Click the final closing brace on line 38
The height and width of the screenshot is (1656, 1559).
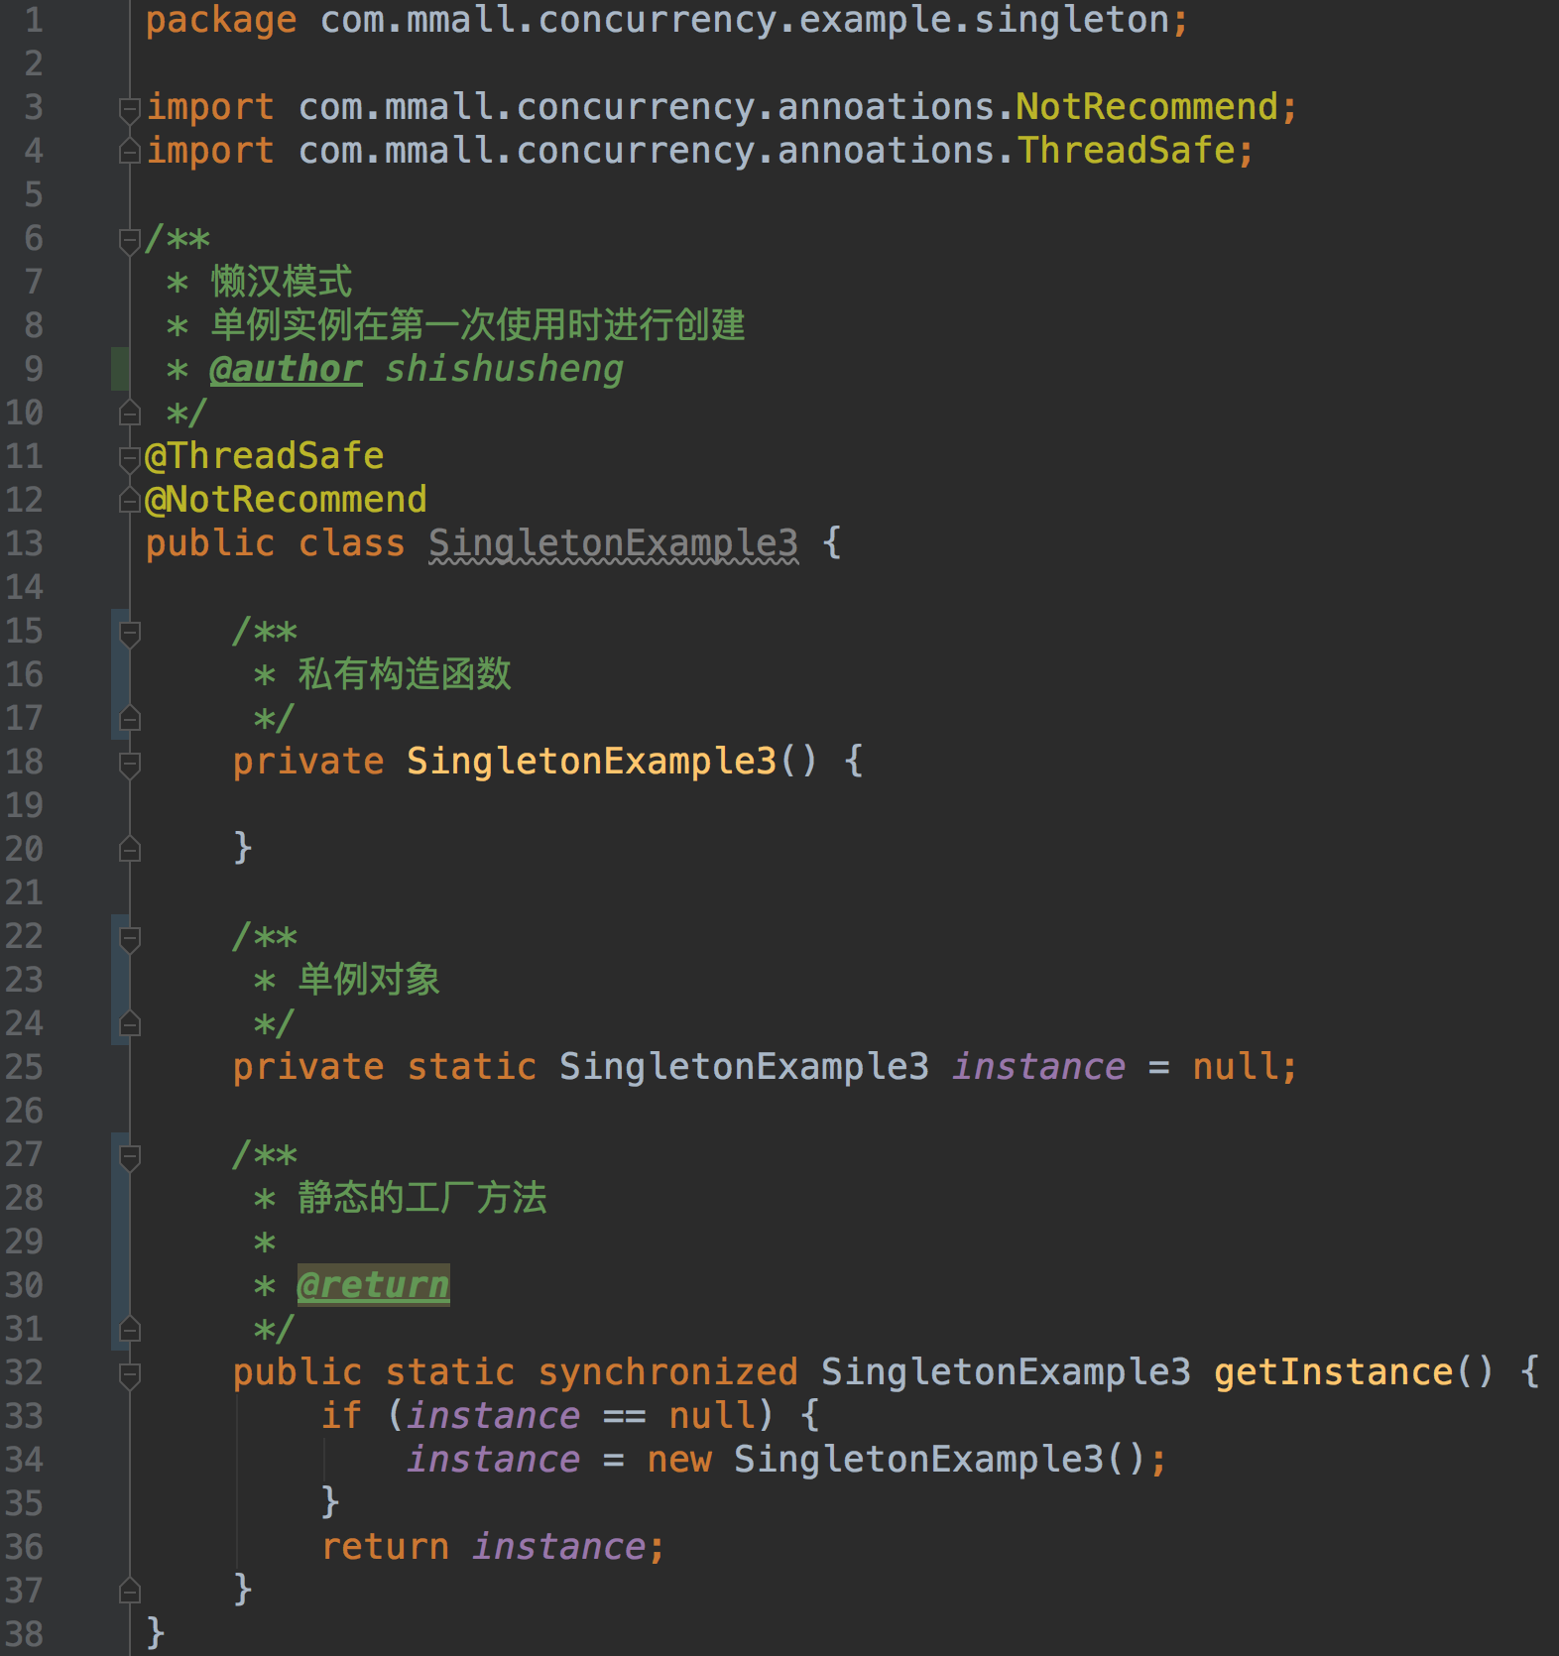tap(156, 1633)
